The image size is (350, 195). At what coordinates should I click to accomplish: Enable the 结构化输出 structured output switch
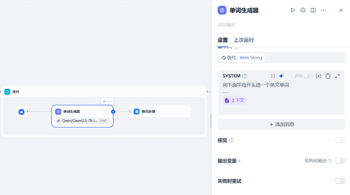pos(340,160)
